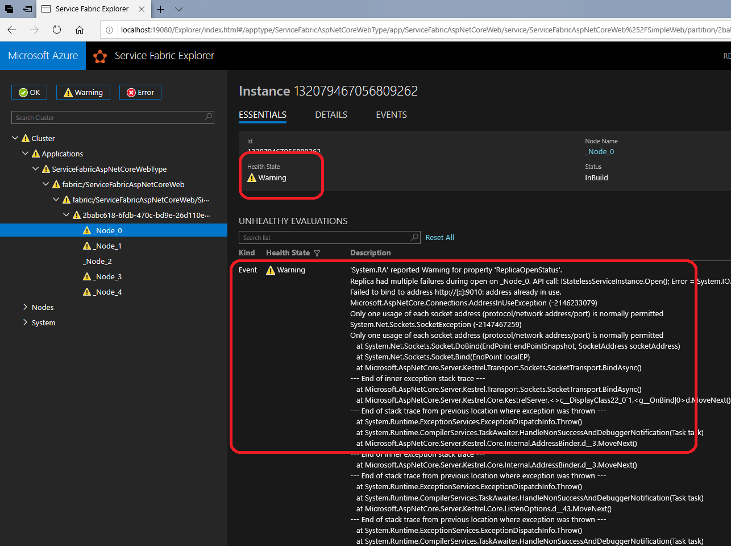Image resolution: width=731 pixels, height=546 pixels.
Task: Select _Node_4 in the tree
Action: pos(107,292)
